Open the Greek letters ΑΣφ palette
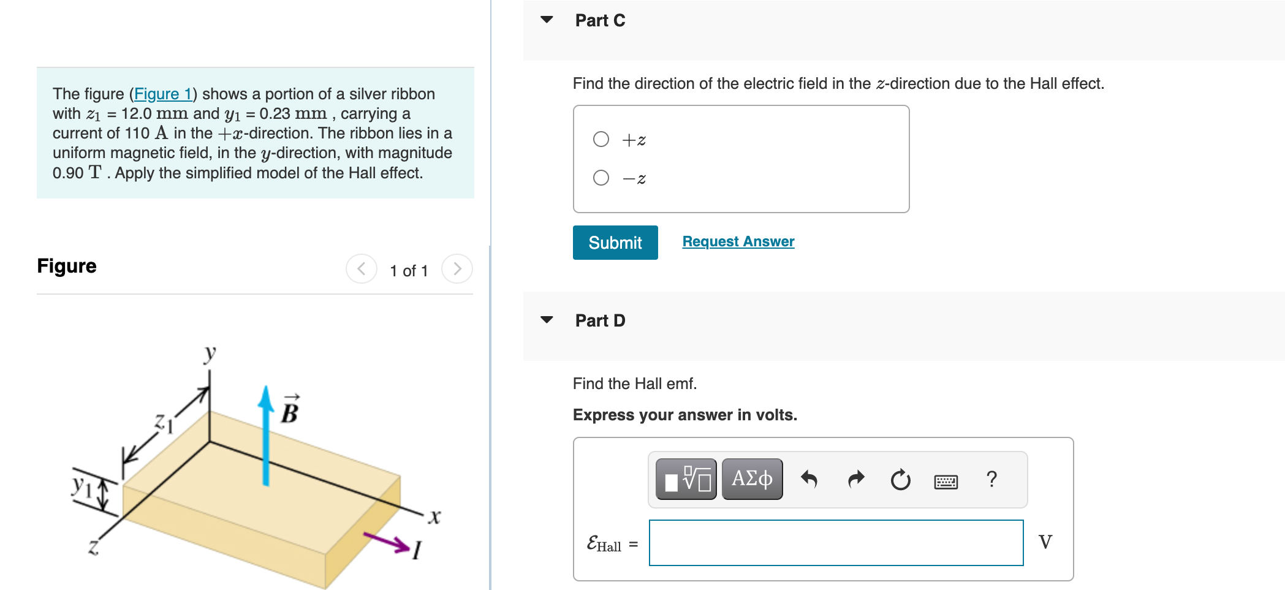Image resolution: width=1285 pixels, height=590 pixels. point(752,480)
